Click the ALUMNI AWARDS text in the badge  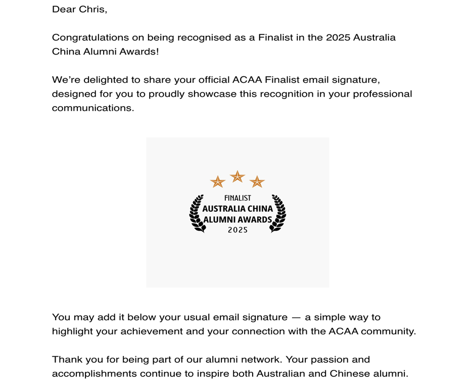point(238,219)
